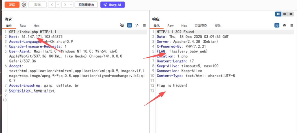The width and height of the screenshot is (297, 133).
Task: Show non-printable characters in response panel
Action: (x=284, y=25)
